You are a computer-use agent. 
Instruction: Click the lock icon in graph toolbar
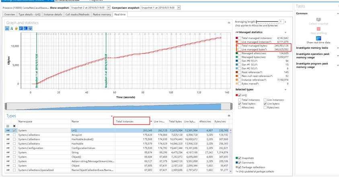tap(16, 28)
